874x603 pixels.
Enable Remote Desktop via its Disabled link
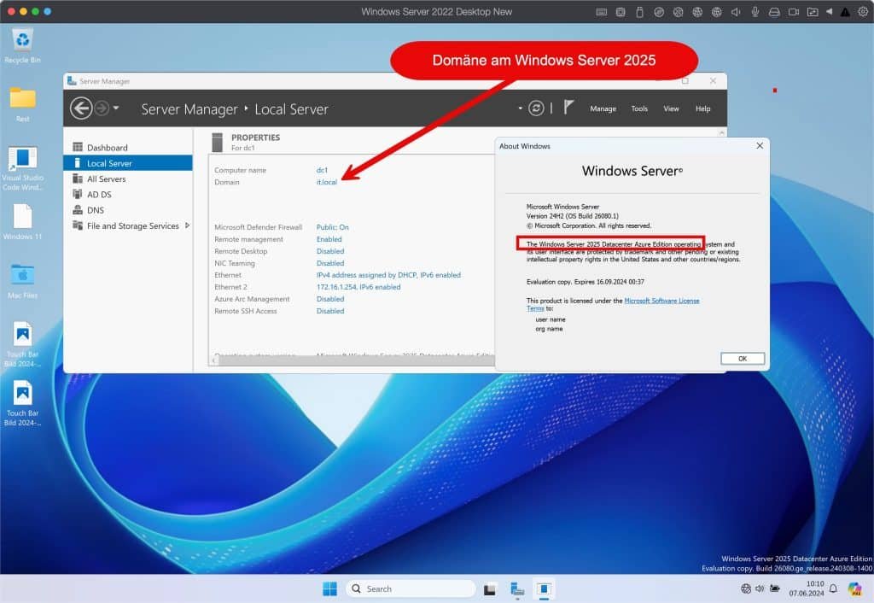click(330, 251)
